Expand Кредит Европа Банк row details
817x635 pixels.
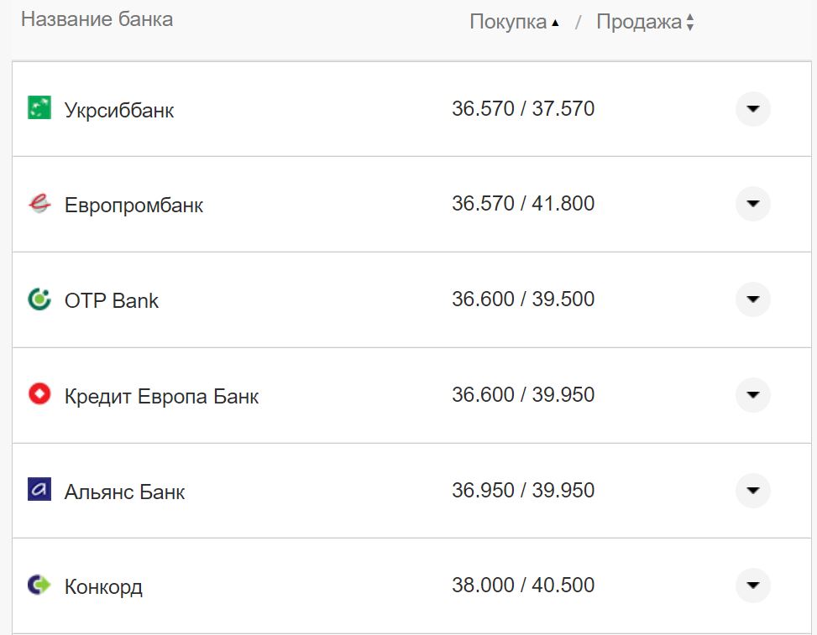tap(752, 395)
